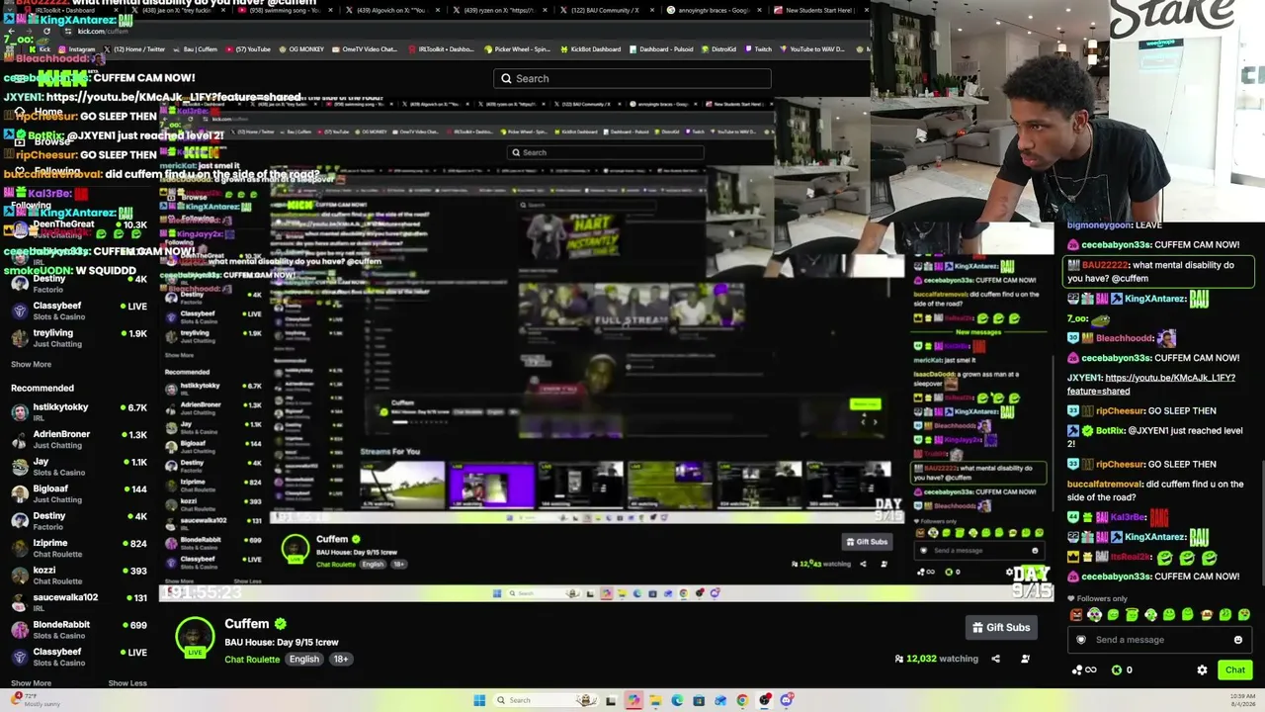Click the Kick search field
Screen dimensions: 1265x712
pos(632,78)
